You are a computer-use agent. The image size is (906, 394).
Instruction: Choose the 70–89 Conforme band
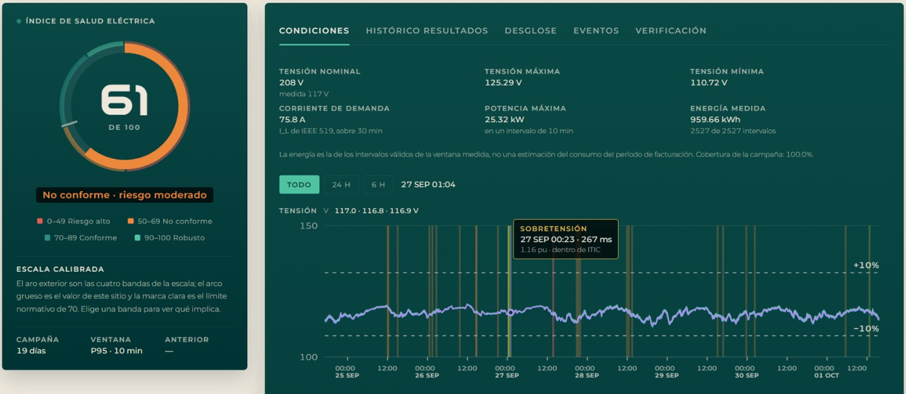coord(81,238)
